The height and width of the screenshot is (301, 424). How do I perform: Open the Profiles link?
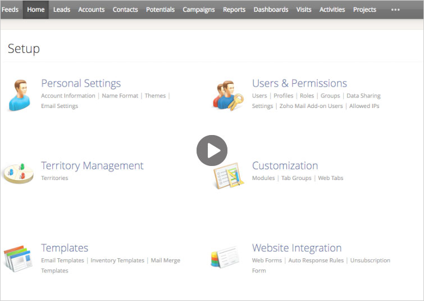point(283,96)
